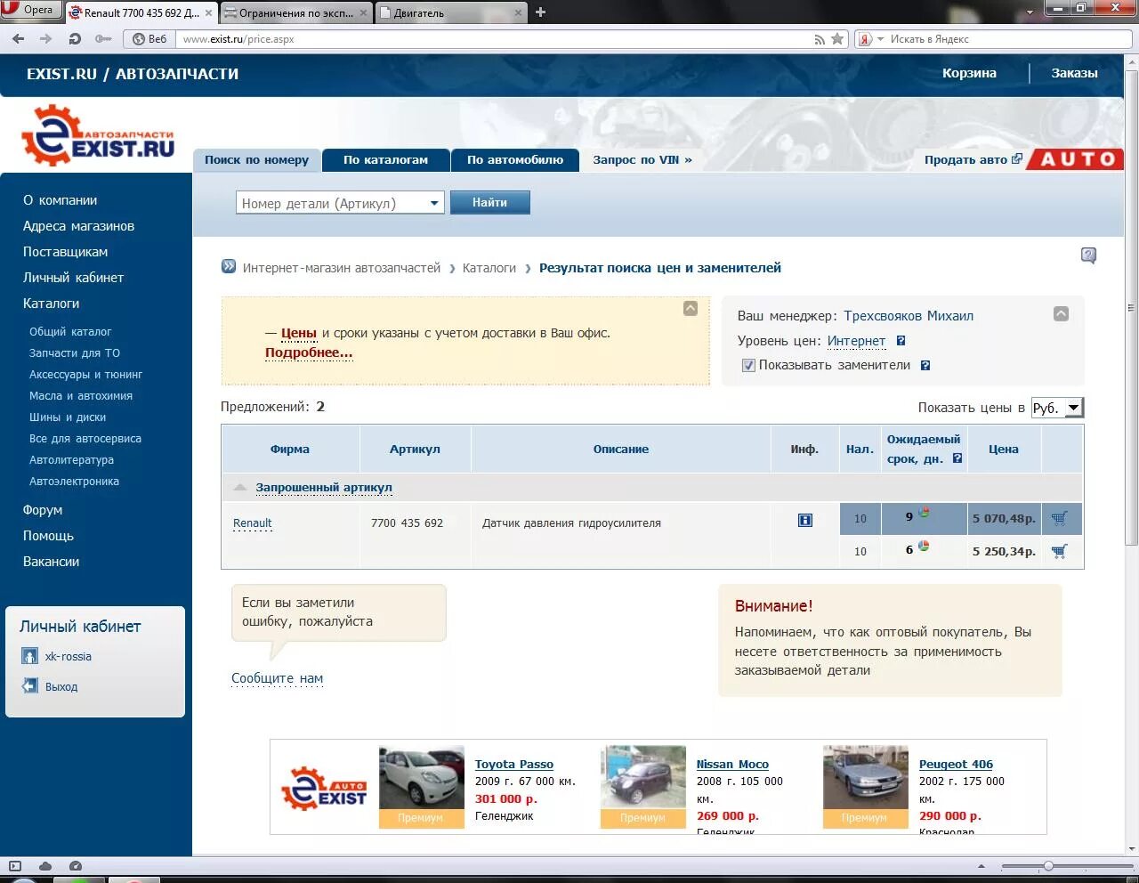Open the help icon next to Интернет price level
The width and height of the screenshot is (1139, 883).
(x=901, y=341)
